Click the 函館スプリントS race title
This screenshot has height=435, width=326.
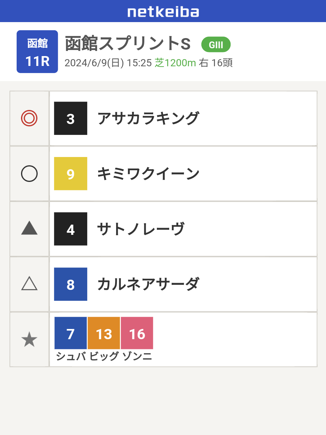pyautogui.click(x=128, y=44)
